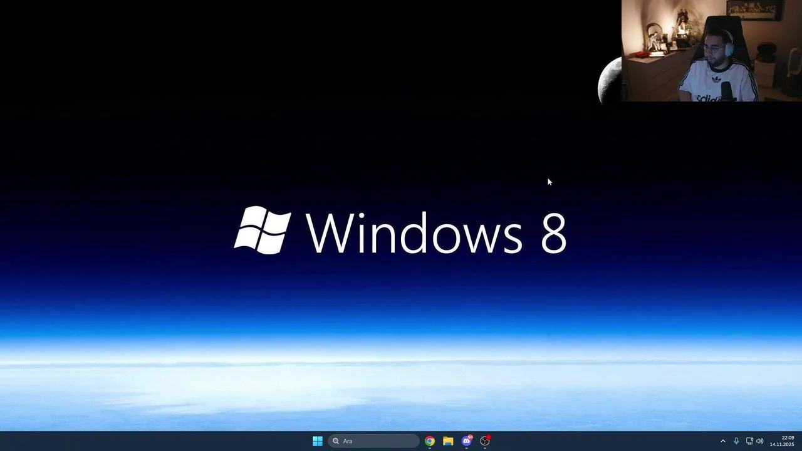Open the app with red notification dot
The height and width of the screenshot is (451, 802).
point(485,441)
